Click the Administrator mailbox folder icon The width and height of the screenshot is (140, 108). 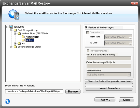pos(23,37)
